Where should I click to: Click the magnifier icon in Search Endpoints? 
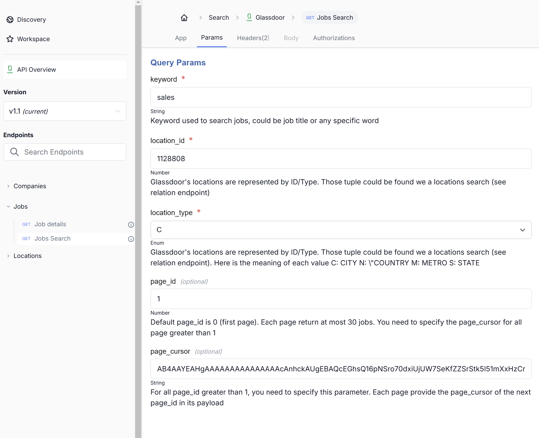pos(15,152)
